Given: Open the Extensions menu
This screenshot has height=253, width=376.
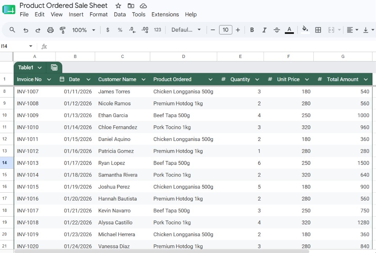Looking at the screenshot, I should click(165, 14).
